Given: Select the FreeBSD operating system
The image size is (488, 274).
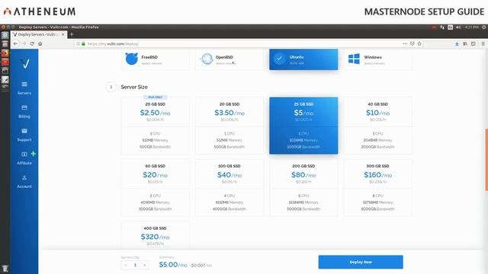Looking at the screenshot, I should coord(156,59).
